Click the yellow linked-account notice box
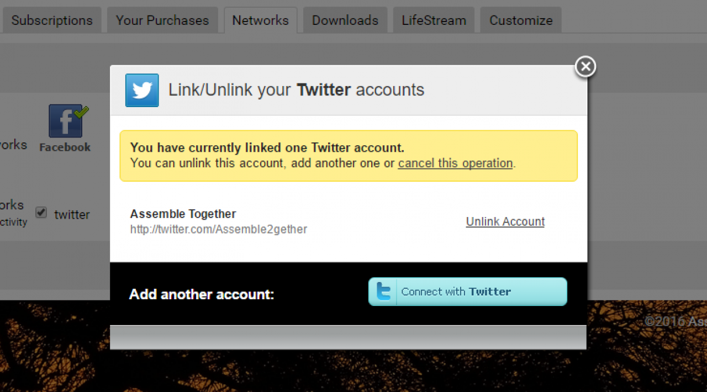This screenshot has width=707, height=392. point(349,156)
